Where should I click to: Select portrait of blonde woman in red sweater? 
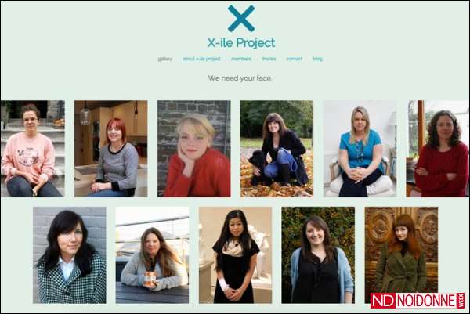pyautogui.click(x=194, y=149)
